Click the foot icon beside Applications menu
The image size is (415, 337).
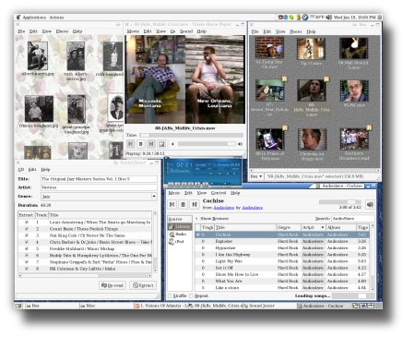pos(18,18)
